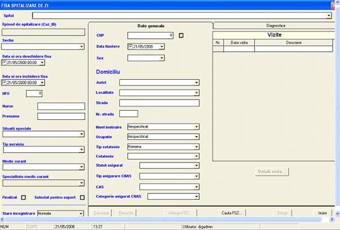Open the Tip cetatenie dropdown
Screen dimensions: 340x230
[196, 146]
